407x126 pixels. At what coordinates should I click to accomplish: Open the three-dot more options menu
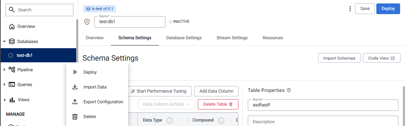(x=350, y=9)
